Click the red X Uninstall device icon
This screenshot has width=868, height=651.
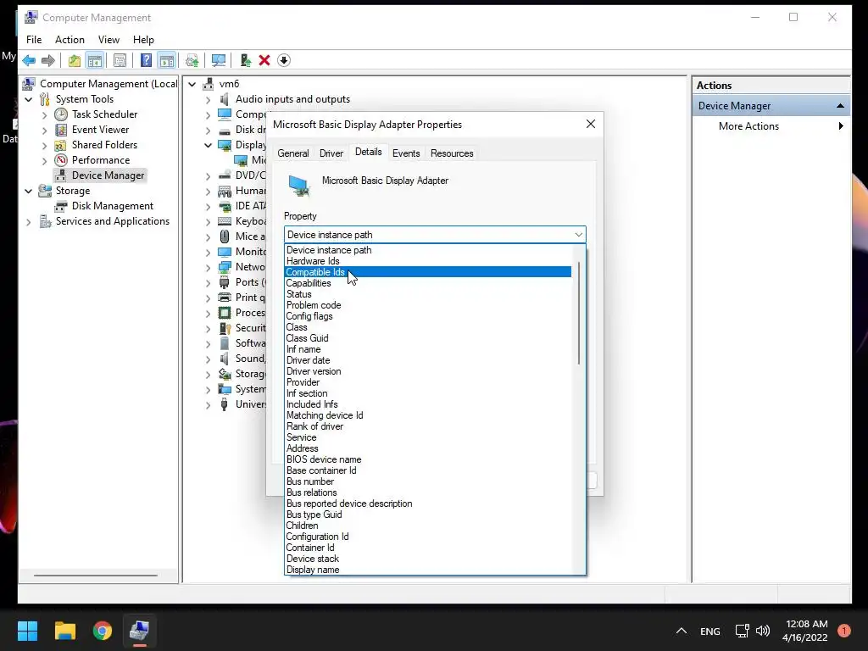[x=264, y=60]
